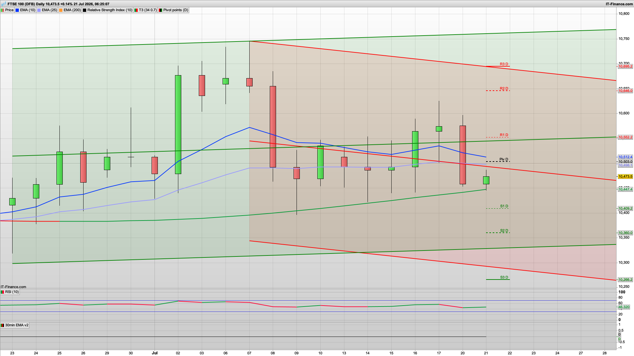Screen dimensions: 634x356
Task: Click the 08 date on time axis
Action: pos(273,353)
